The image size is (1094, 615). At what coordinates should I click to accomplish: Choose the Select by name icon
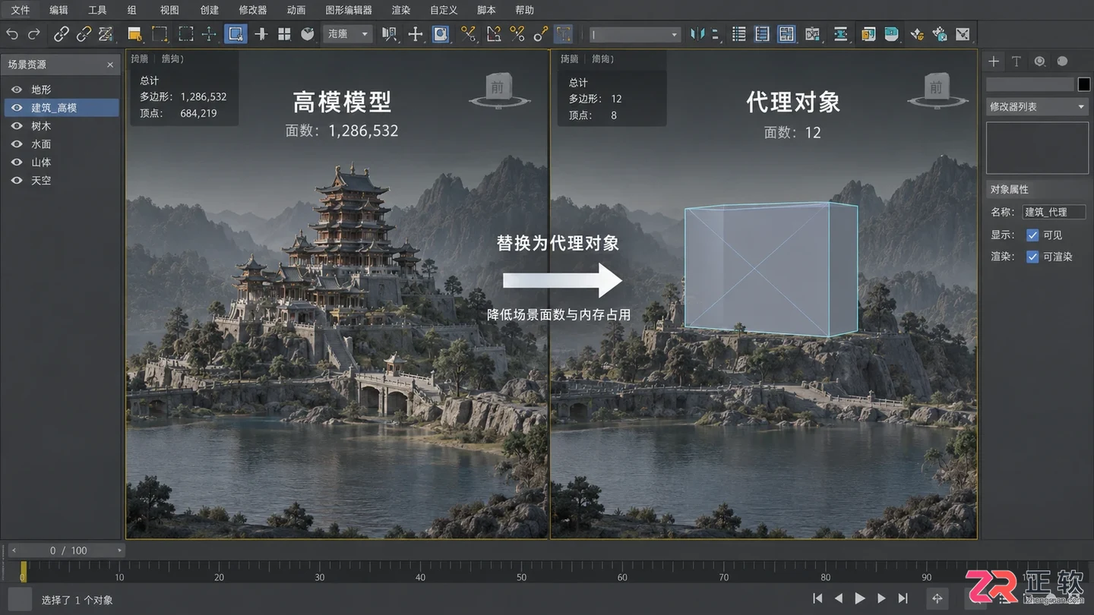click(135, 34)
